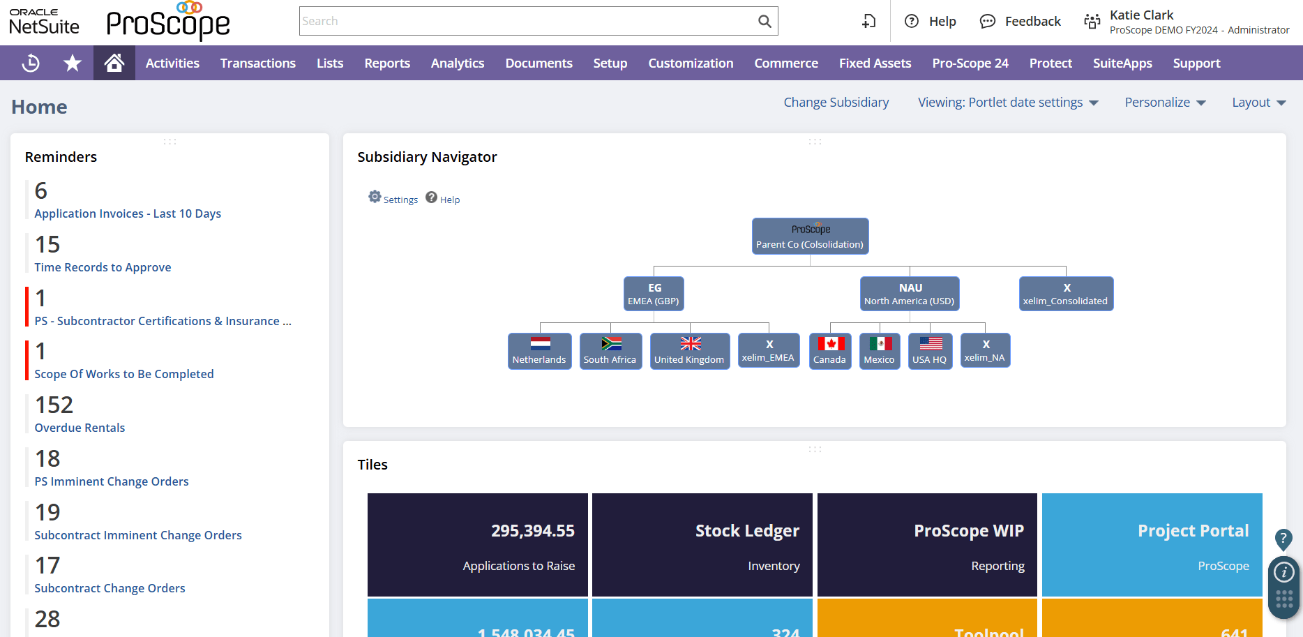The height and width of the screenshot is (637, 1303).
Task: Open shortcuts with the star icon
Action: coord(72,63)
